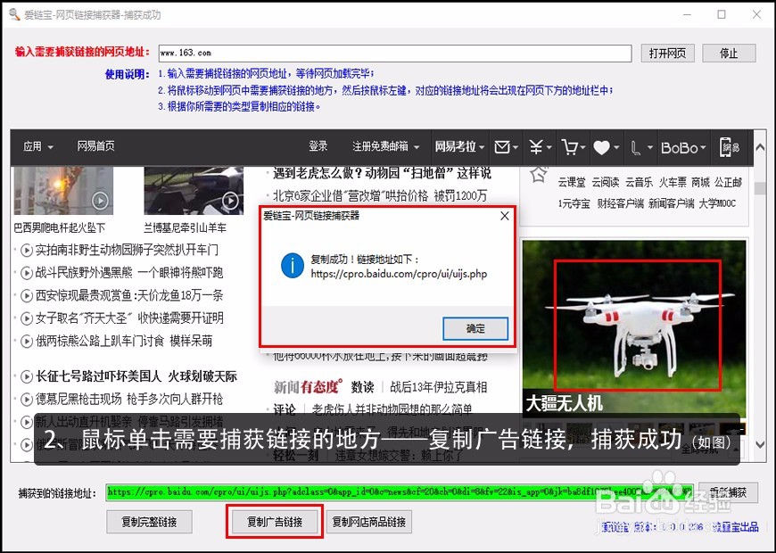Click the 复制网店商品链接 button

pyautogui.click(x=368, y=522)
